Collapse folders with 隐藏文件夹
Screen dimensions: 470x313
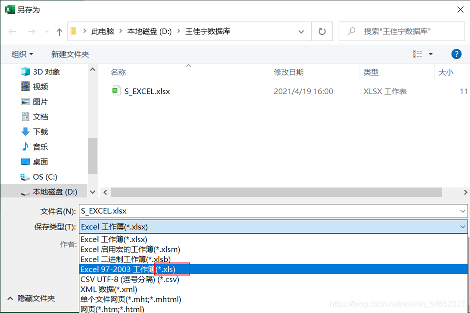coord(31,298)
